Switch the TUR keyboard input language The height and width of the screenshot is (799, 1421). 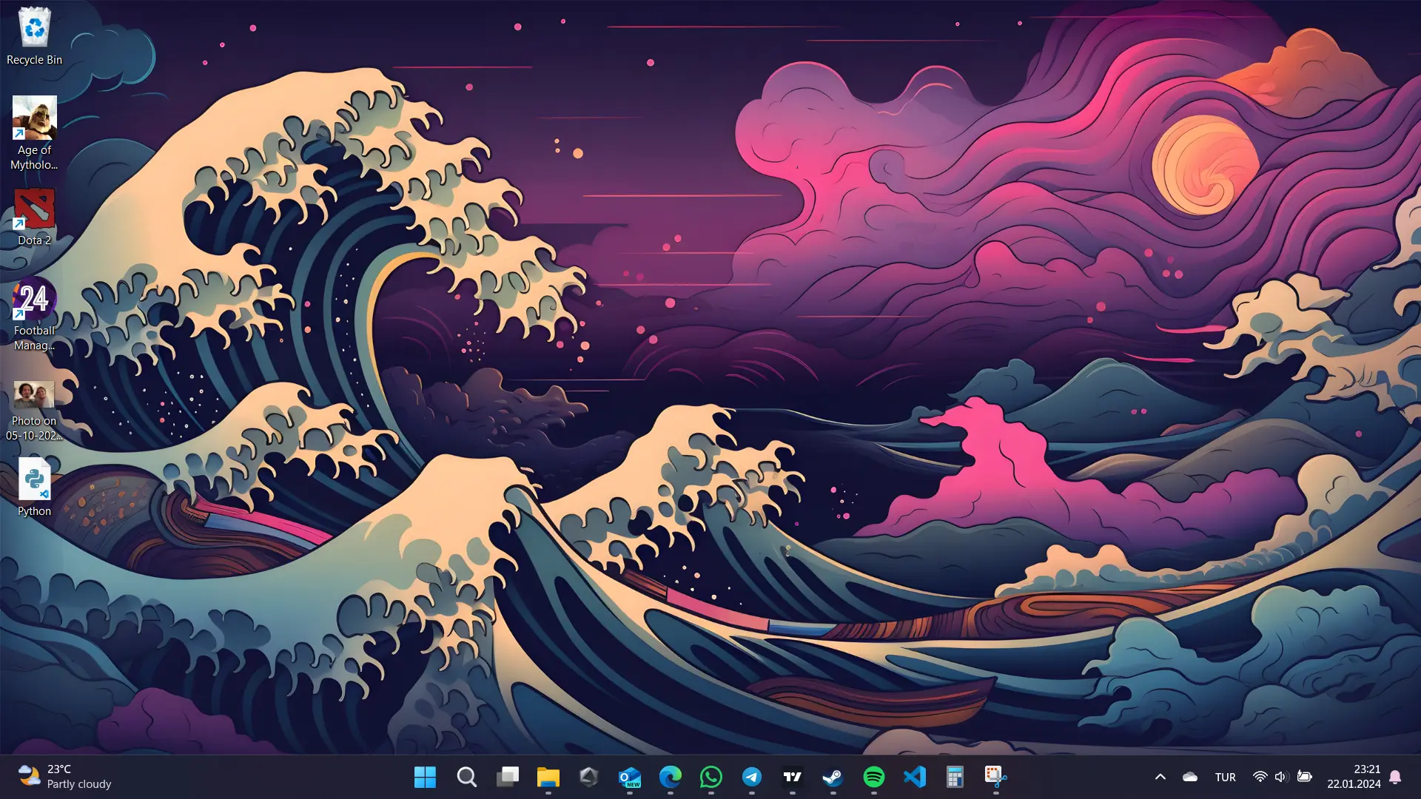coord(1226,777)
